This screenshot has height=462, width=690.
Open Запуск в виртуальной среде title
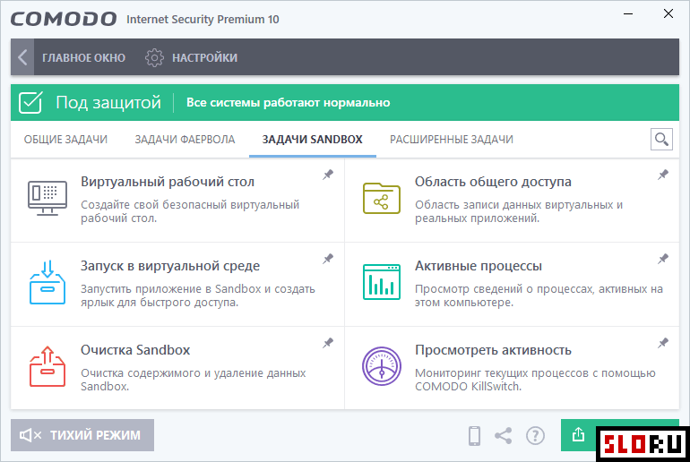[x=170, y=266]
